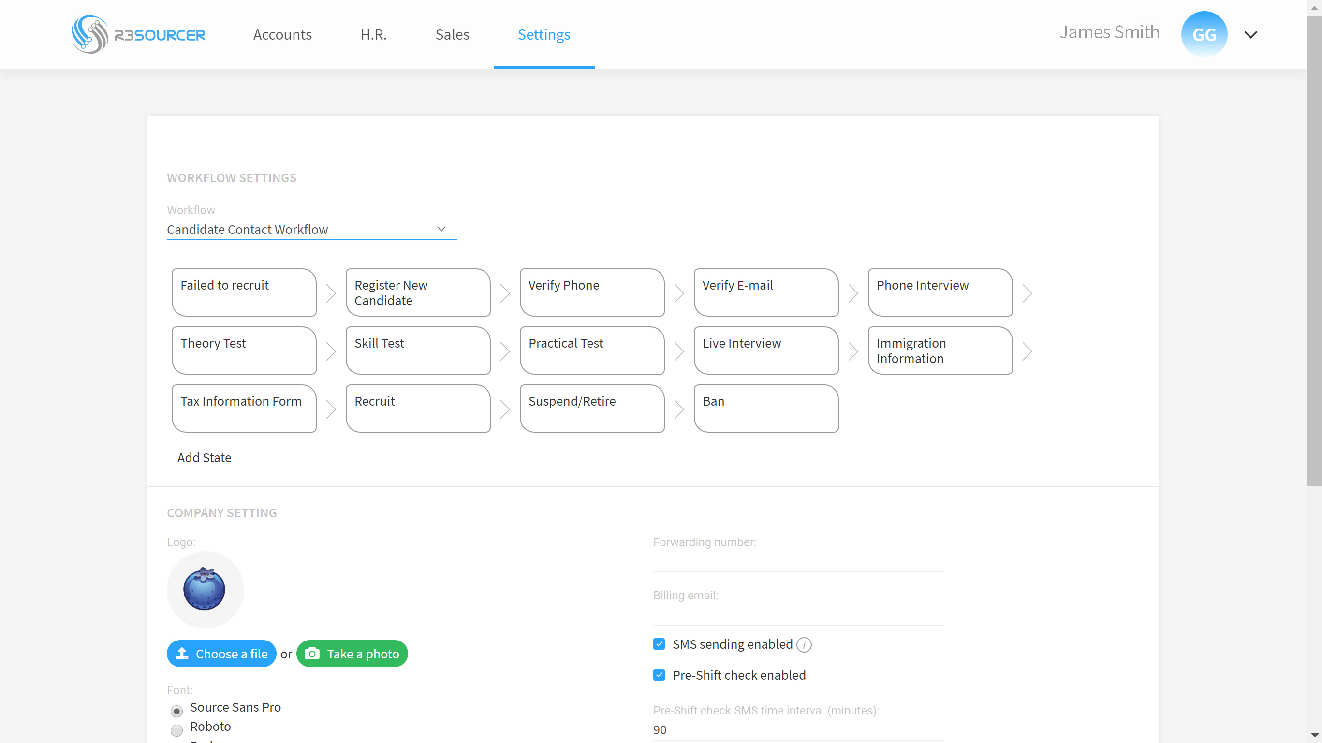
Task: Click arrow after Phone Interview state
Action: pyautogui.click(x=1027, y=293)
